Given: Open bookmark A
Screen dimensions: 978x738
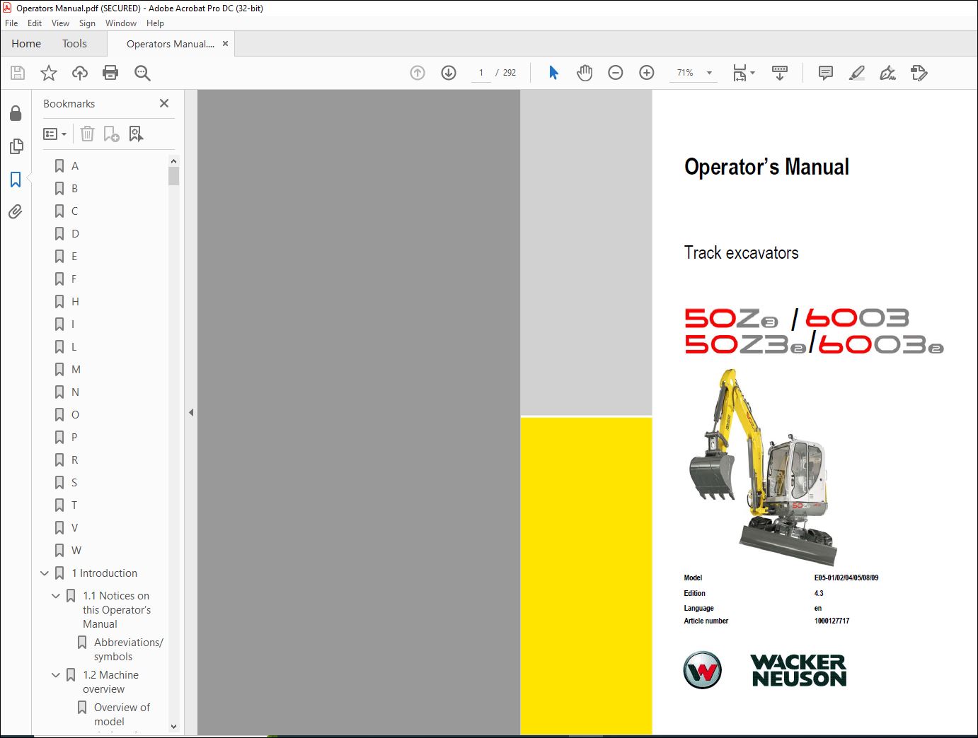Looking at the screenshot, I should 75,166.
